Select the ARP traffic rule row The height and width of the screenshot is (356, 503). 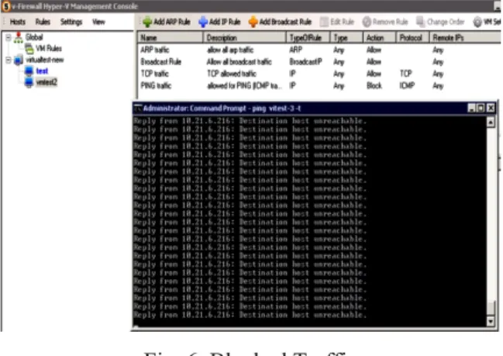(x=319, y=50)
